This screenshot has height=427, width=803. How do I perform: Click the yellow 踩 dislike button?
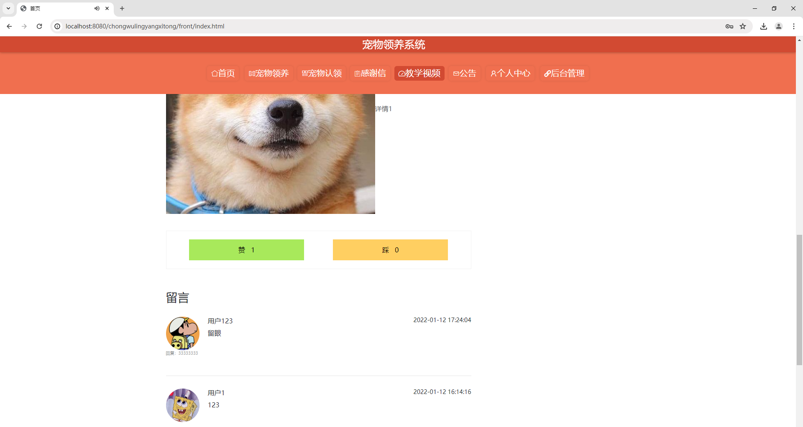coord(390,250)
